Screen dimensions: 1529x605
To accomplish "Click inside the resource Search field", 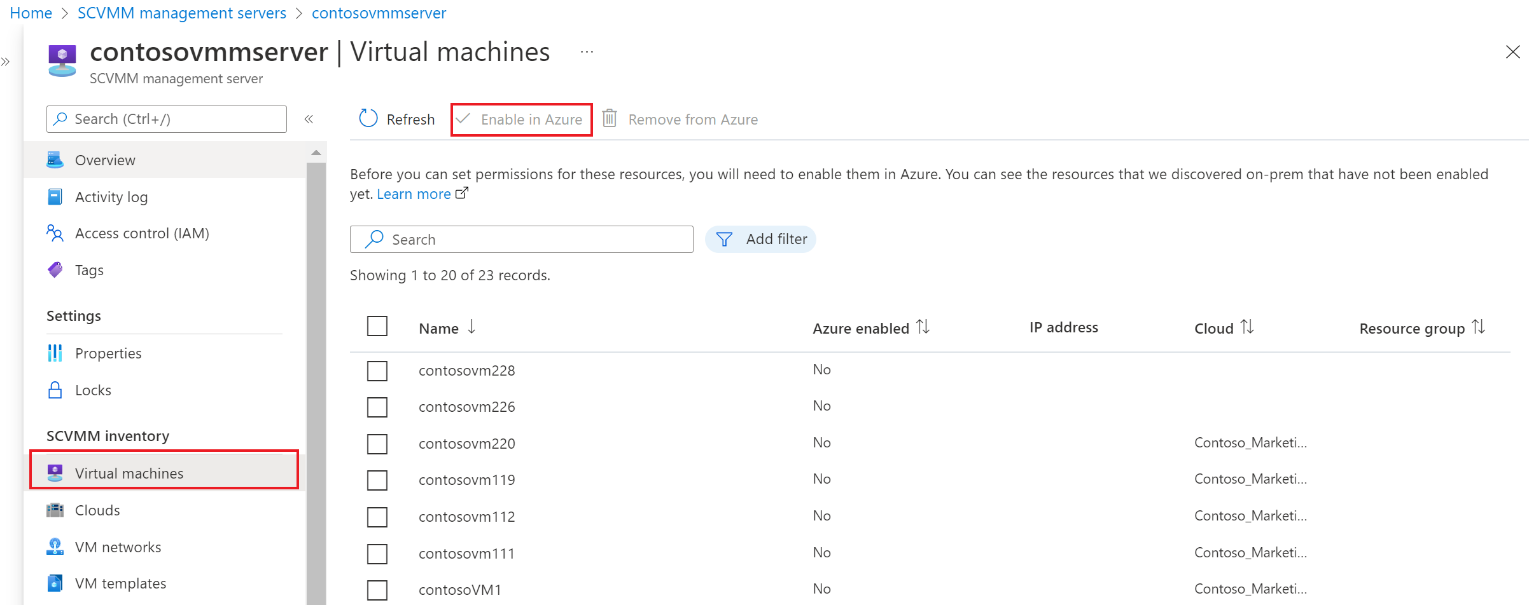I will (522, 239).
